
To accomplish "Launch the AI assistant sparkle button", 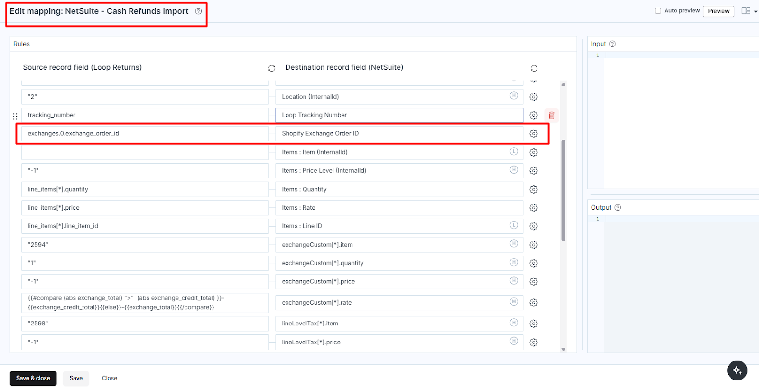I will pyautogui.click(x=737, y=370).
